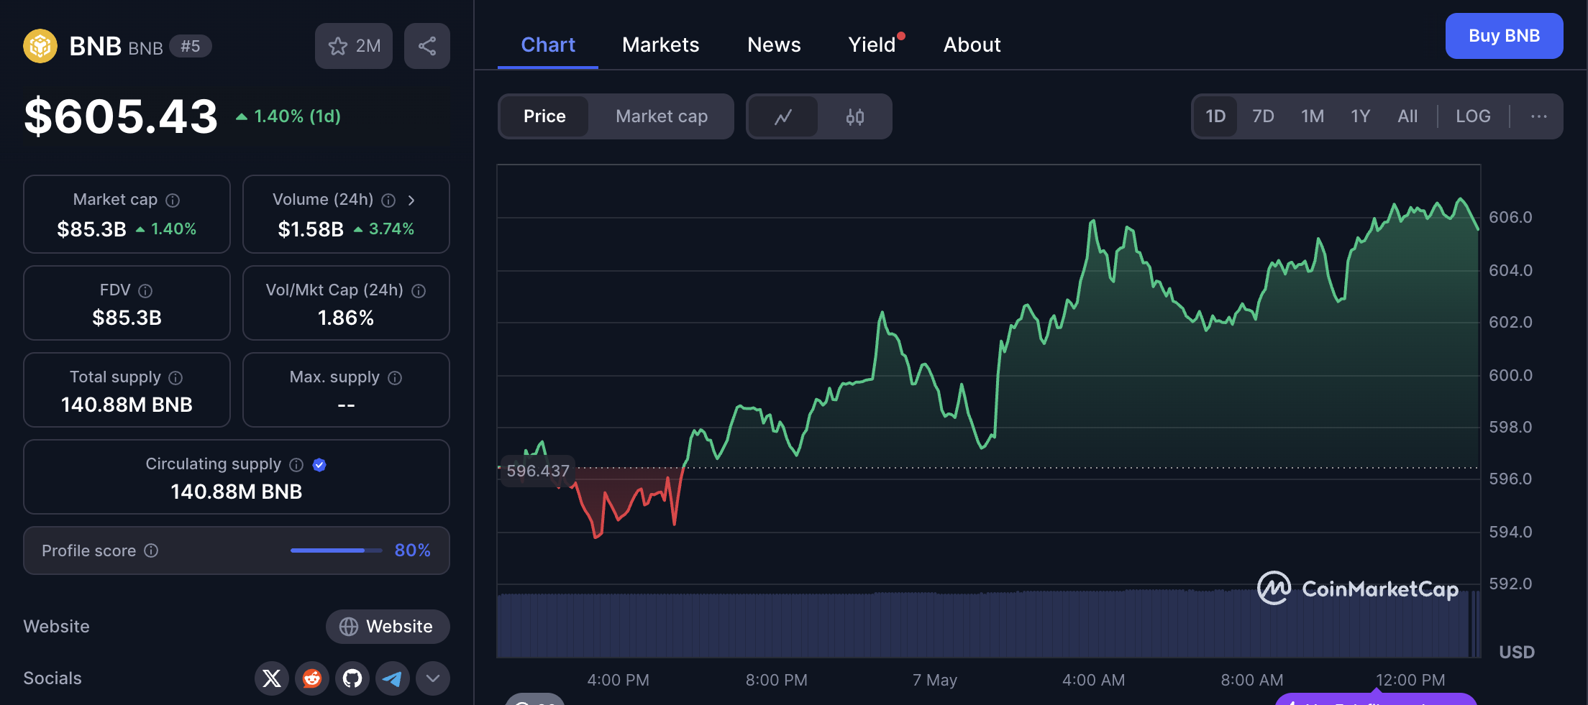Viewport: 1588px width, 705px height.
Task: Click the Profile score progress bar
Action: coord(337,550)
